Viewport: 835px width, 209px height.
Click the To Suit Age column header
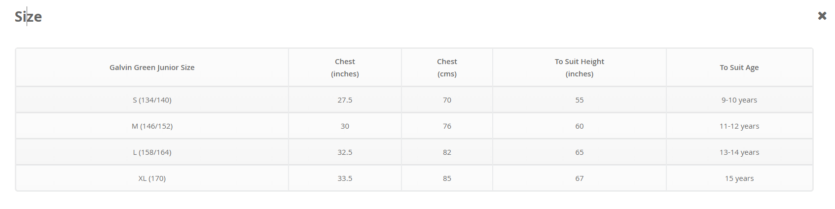click(x=739, y=68)
